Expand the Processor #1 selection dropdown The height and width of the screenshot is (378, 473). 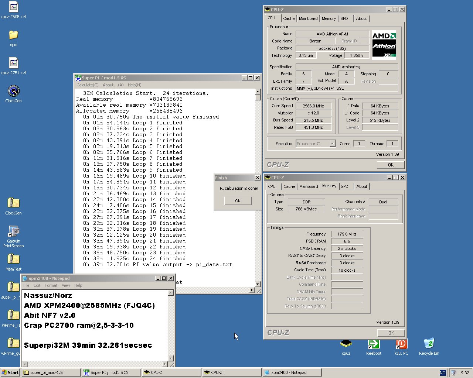pos(332,144)
